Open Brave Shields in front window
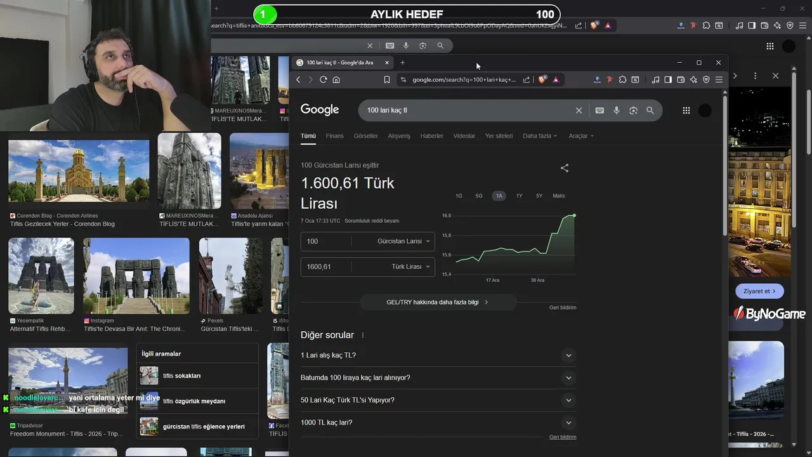Viewport: 812px width, 457px height. [542, 79]
